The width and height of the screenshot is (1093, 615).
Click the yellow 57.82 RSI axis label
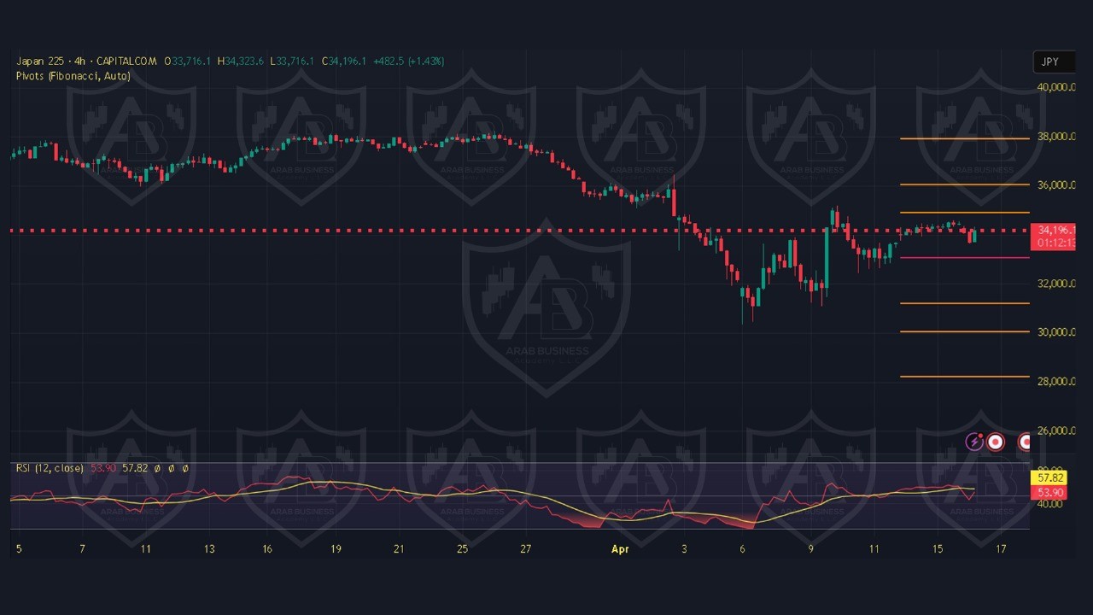click(x=1049, y=477)
